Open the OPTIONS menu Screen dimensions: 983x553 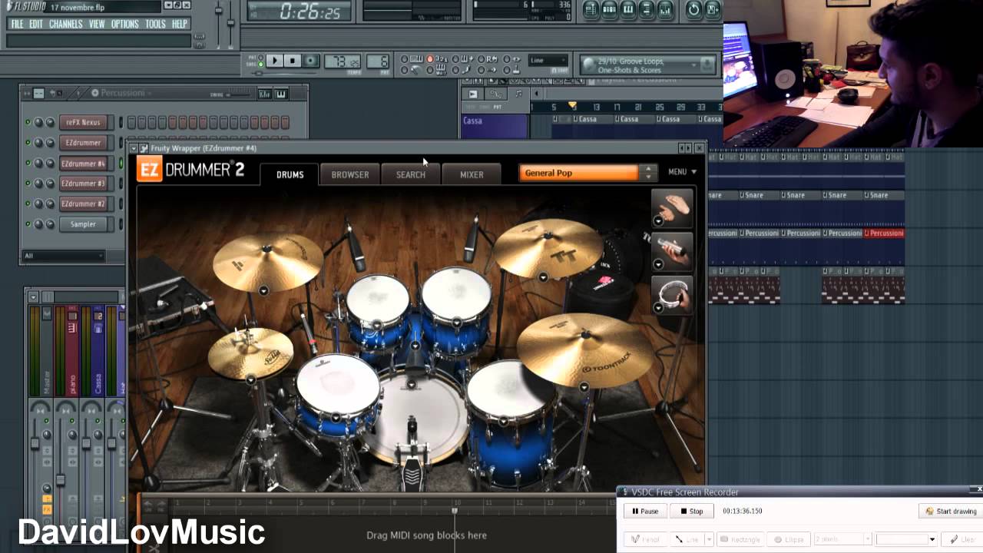[125, 24]
